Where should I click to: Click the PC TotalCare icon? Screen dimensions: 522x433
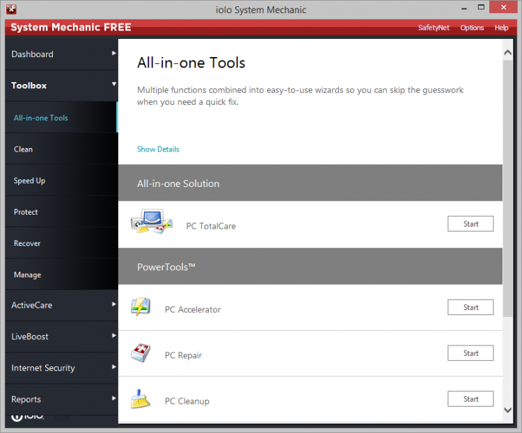click(152, 222)
